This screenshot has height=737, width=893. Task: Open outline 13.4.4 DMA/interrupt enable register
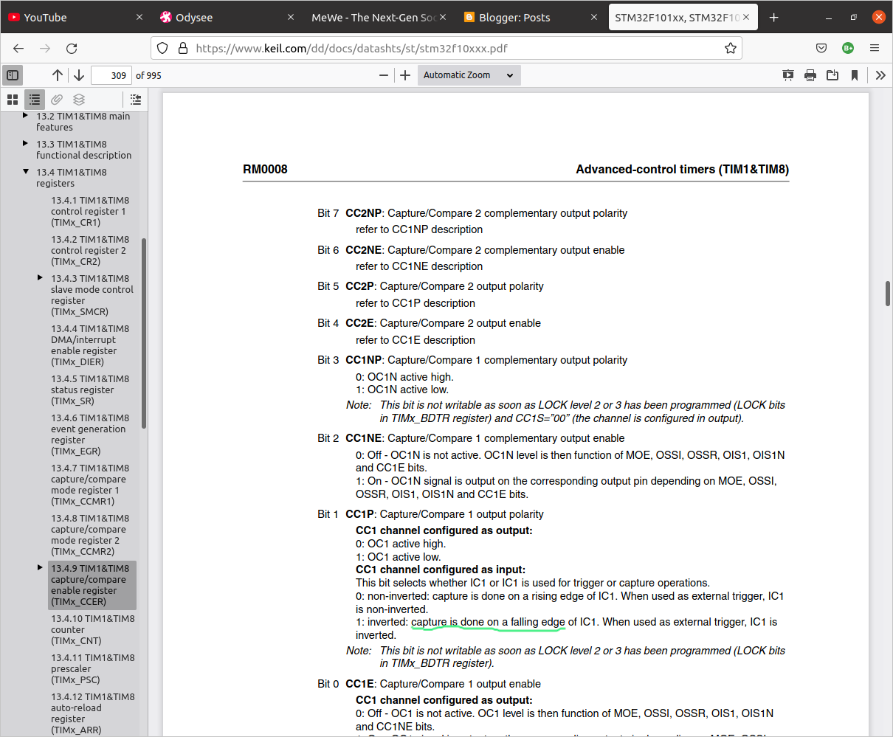tap(90, 345)
